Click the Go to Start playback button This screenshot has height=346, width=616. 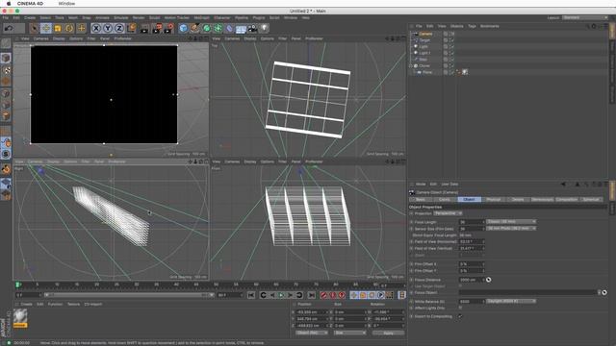pos(251,295)
